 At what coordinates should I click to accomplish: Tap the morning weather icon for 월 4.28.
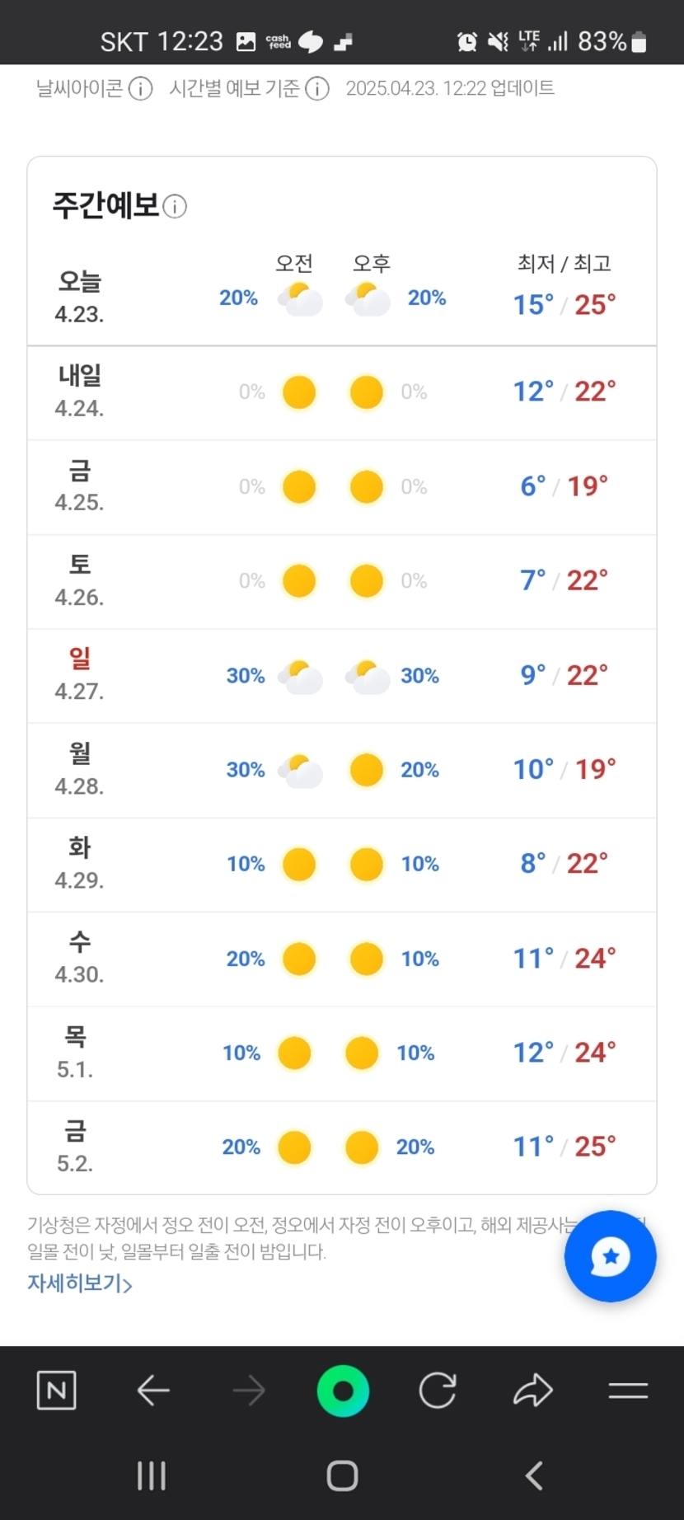300,771
